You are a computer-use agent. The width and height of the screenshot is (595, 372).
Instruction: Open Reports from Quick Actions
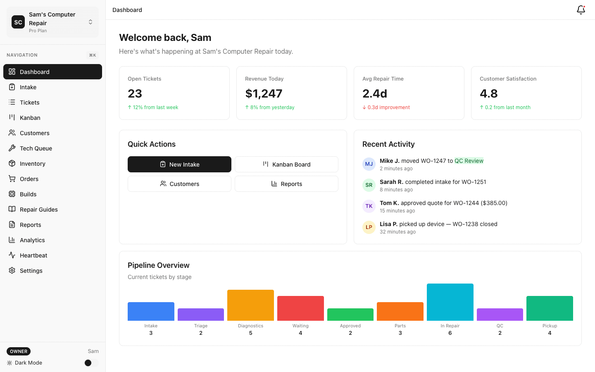click(x=286, y=184)
